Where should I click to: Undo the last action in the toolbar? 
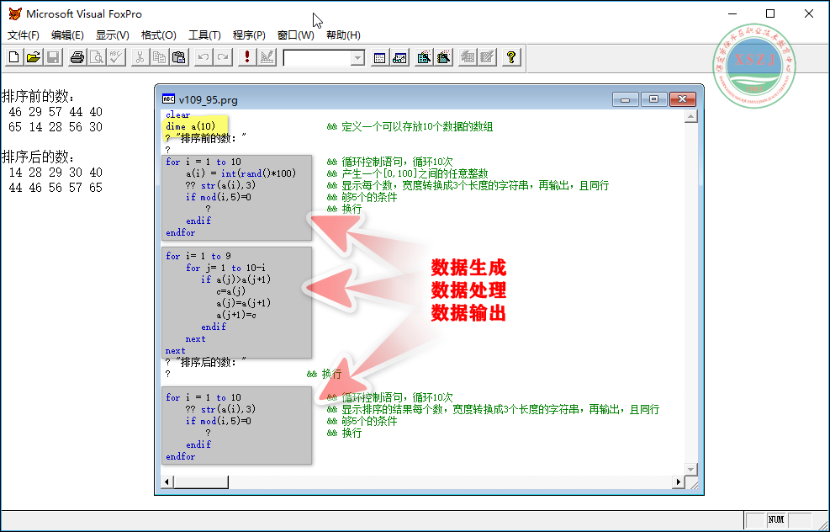coord(203,56)
